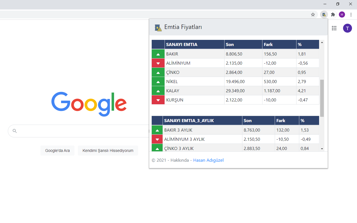Screen dimensions: 357x223
Task: Click Kendimi Şanslı Hissediyorum button
Action: click(108, 151)
